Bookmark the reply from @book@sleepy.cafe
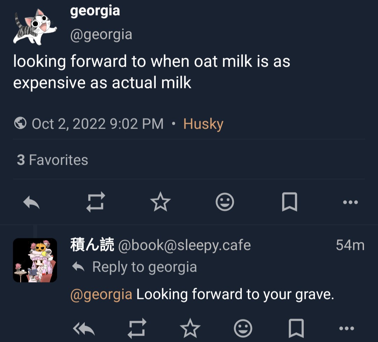Image resolution: width=378 pixels, height=342 pixels. pos(296,329)
